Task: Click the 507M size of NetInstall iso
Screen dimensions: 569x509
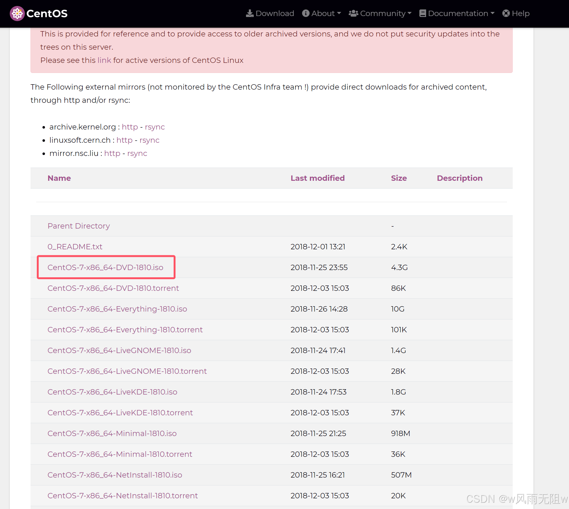Action: click(401, 475)
